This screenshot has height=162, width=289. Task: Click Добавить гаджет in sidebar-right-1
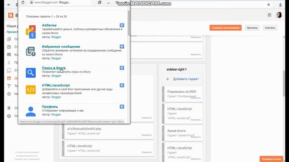coord(182,79)
